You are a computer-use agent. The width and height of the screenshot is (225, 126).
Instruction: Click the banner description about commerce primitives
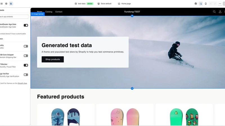coord(83,52)
